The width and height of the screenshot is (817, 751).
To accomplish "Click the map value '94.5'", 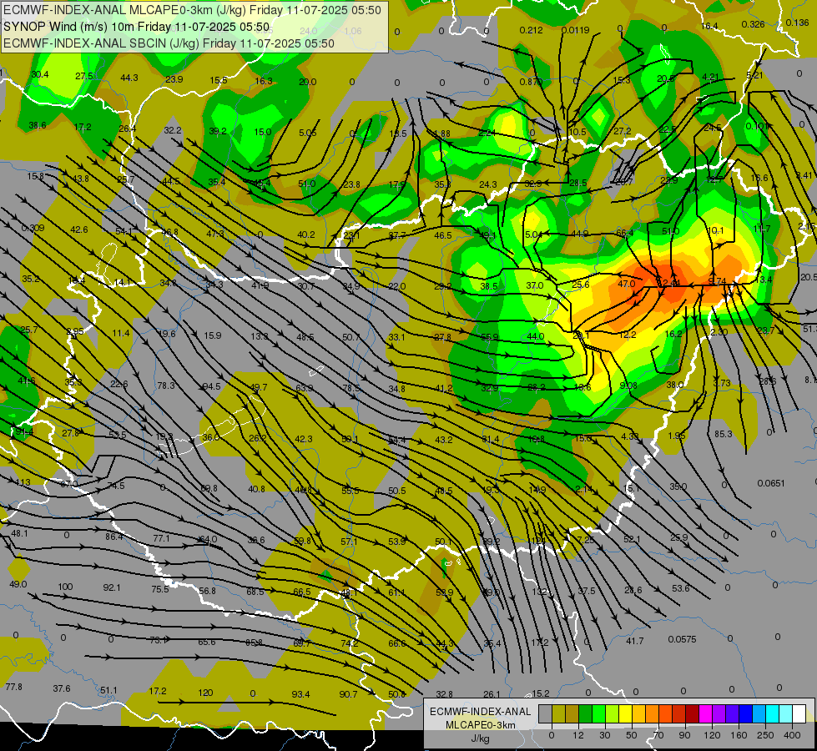I will click(x=211, y=386).
